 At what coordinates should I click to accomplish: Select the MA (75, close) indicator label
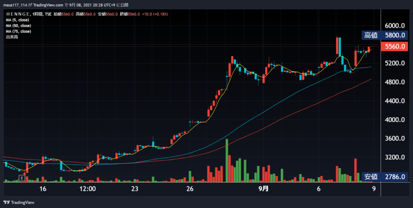pos(19,31)
